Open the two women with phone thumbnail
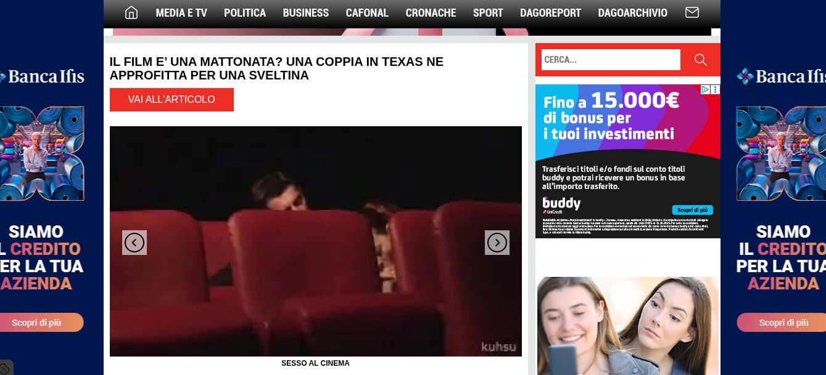Viewport: 826px width, 375px height. click(x=627, y=326)
